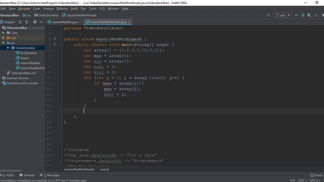This screenshot has width=324, height=182.
Task: Run with coverage icon in toolbar
Action: [x=309, y=15]
